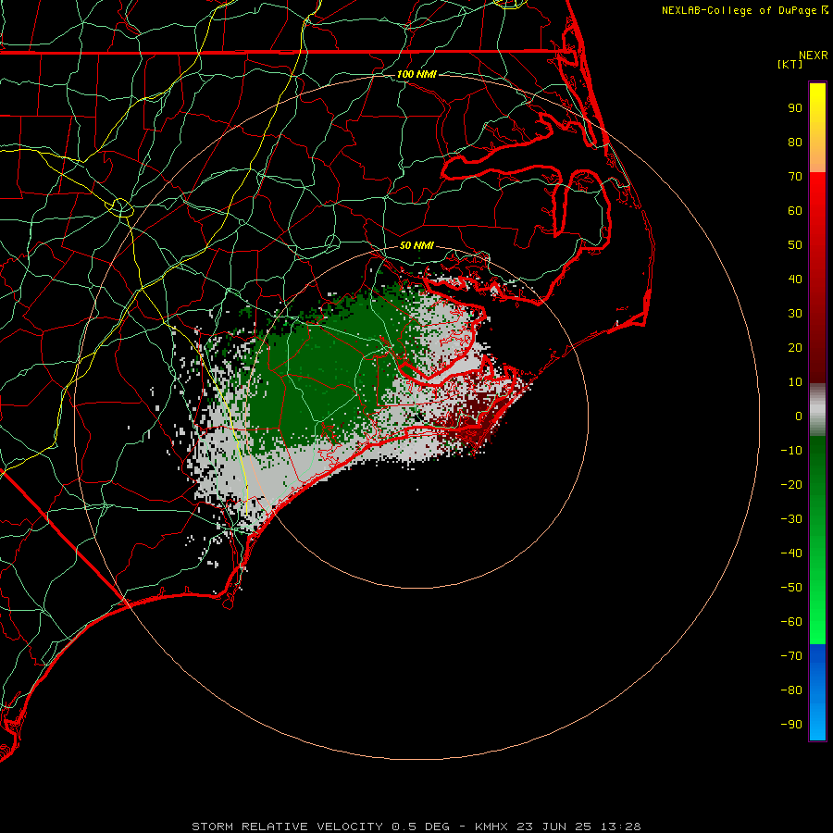Click the -80 value on velocity scale

point(791,690)
